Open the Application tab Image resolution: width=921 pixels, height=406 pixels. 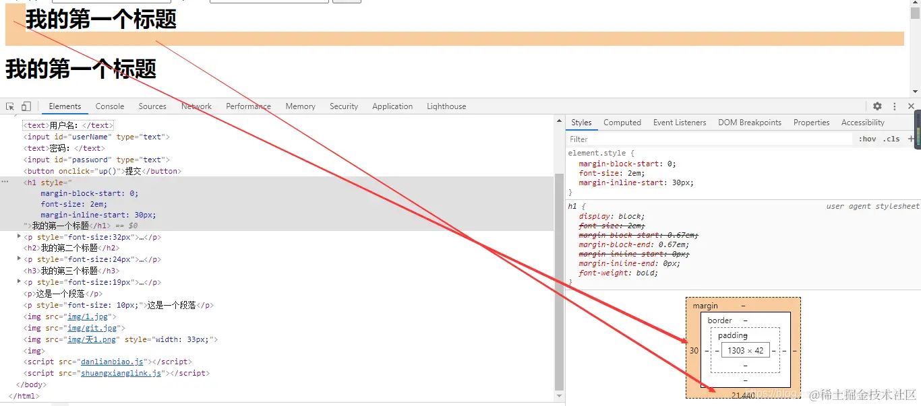[x=392, y=106]
